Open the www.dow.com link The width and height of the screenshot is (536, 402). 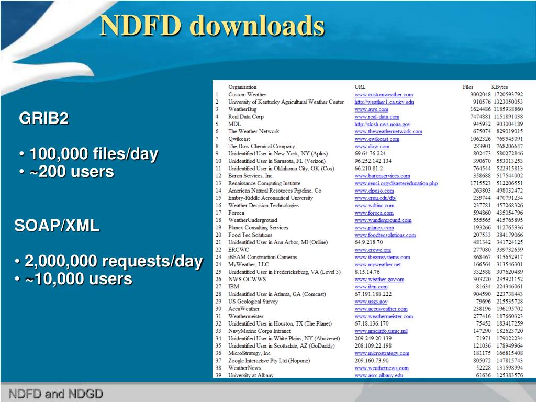pos(372,147)
